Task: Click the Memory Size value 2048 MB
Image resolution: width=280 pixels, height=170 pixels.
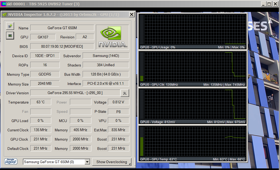Action: 45,83
